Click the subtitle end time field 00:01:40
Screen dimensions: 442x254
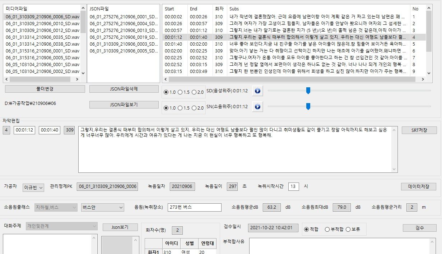click(x=49, y=130)
